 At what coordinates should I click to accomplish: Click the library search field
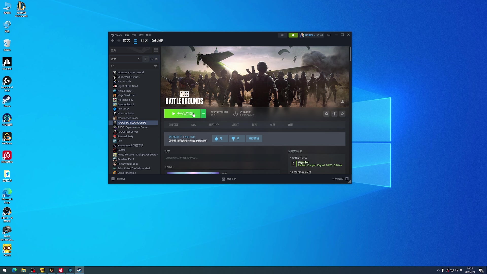(132, 66)
